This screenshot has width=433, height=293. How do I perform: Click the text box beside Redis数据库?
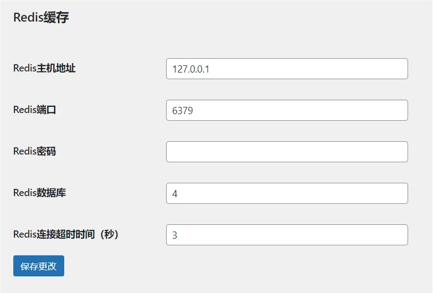(287, 193)
